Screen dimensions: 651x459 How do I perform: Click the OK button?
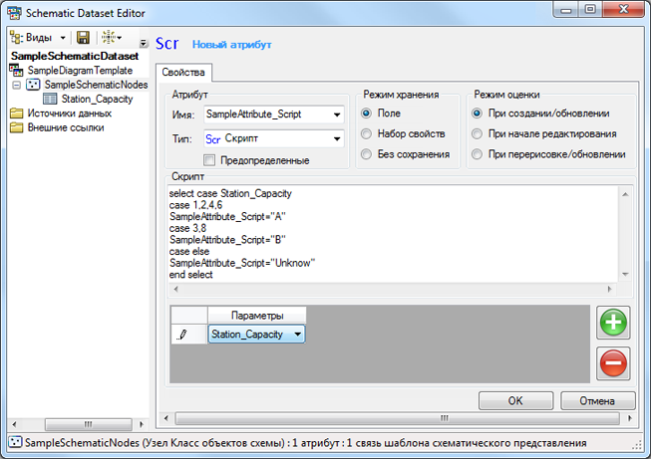pyautogui.click(x=515, y=400)
